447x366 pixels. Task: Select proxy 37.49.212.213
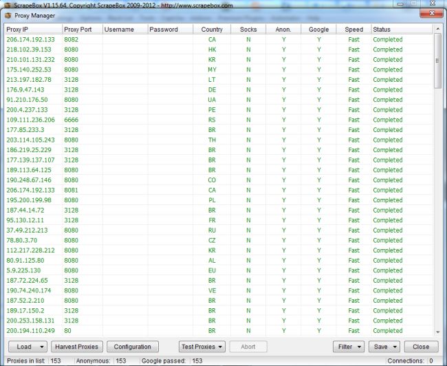tap(27, 230)
